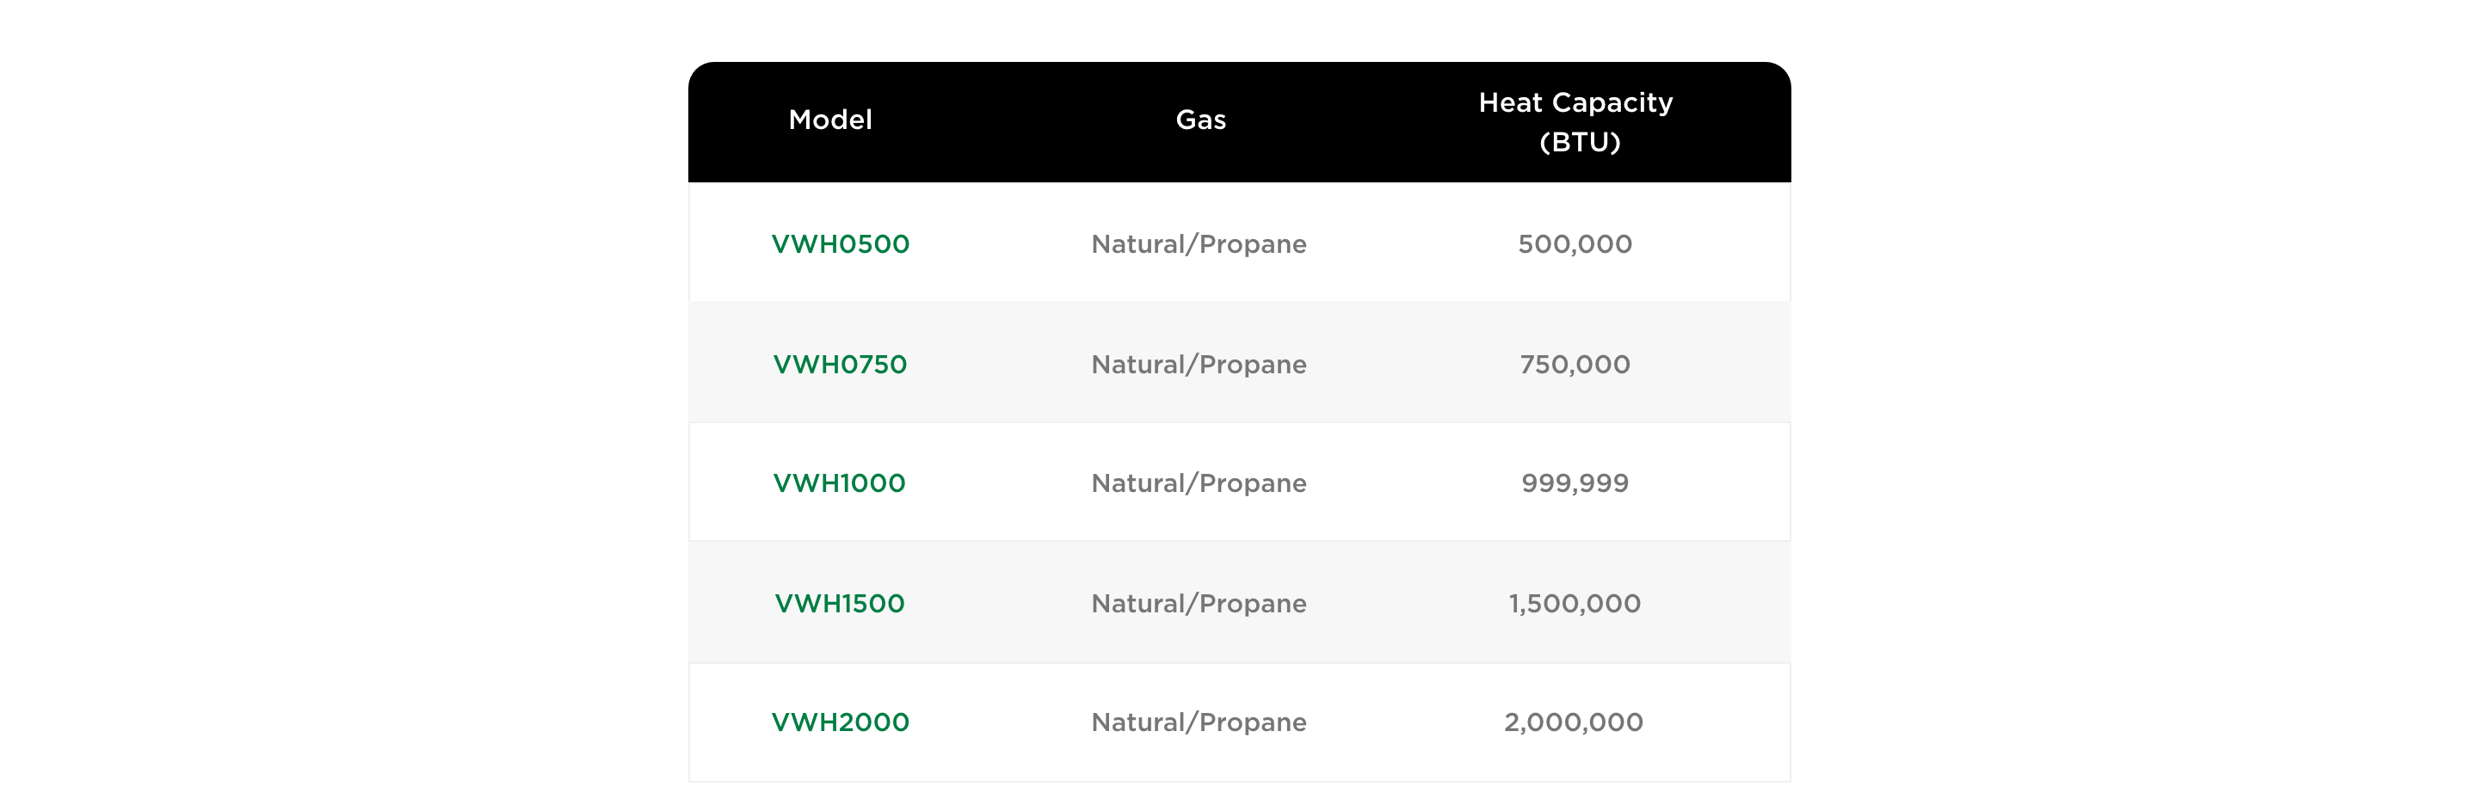Click the Gas column header
This screenshot has height=805, width=2478.
(x=1200, y=120)
